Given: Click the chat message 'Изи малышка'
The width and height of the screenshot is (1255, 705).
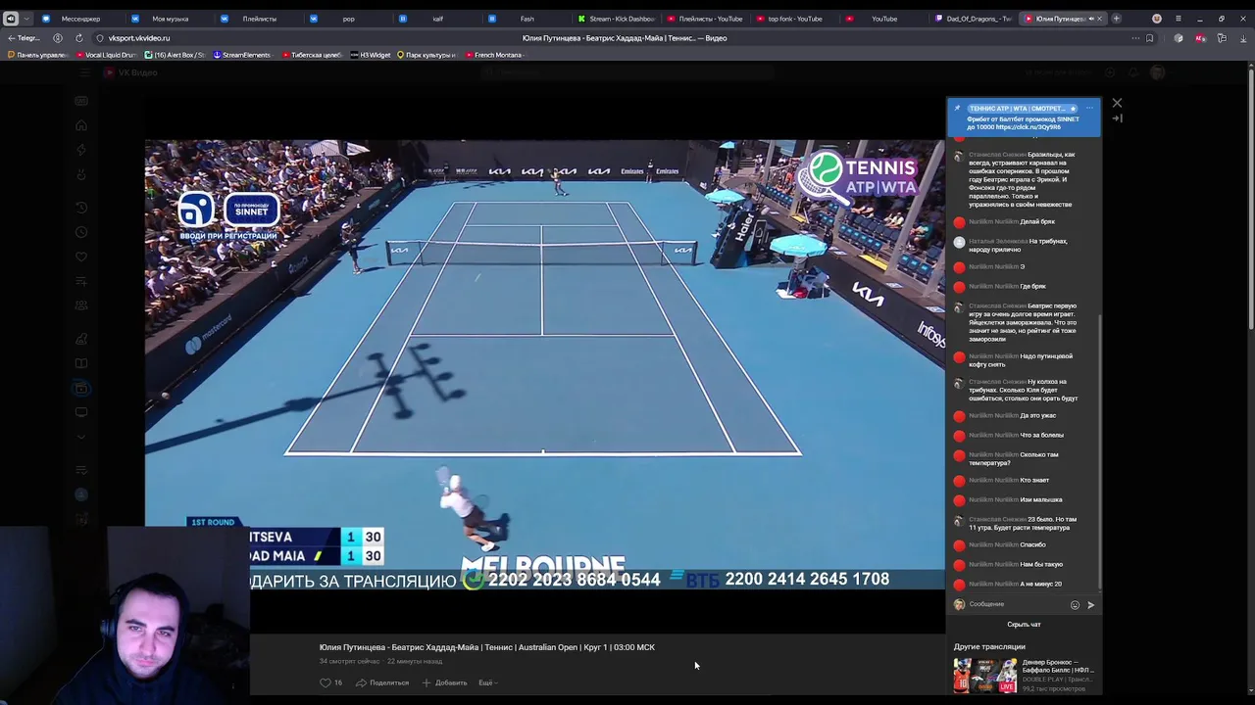Looking at the screenshot, I should click(1041, 499).
